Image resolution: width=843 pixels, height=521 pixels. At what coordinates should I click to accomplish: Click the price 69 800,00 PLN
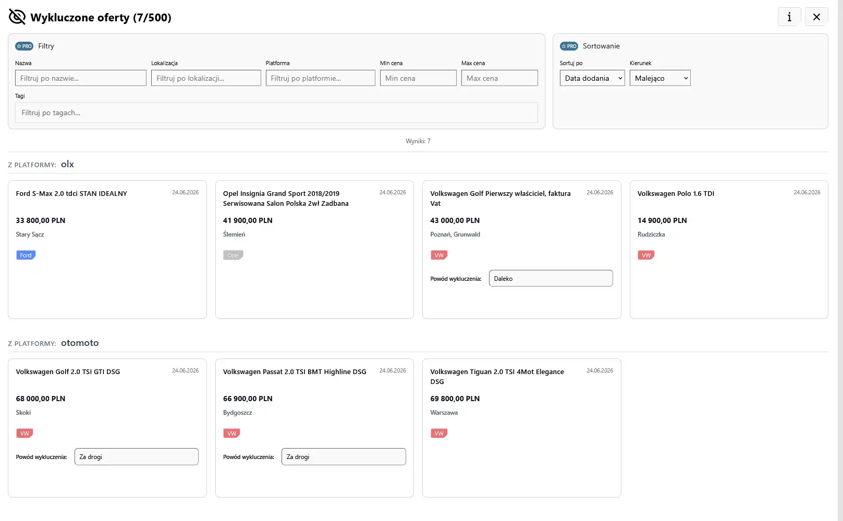click(455, 399)
